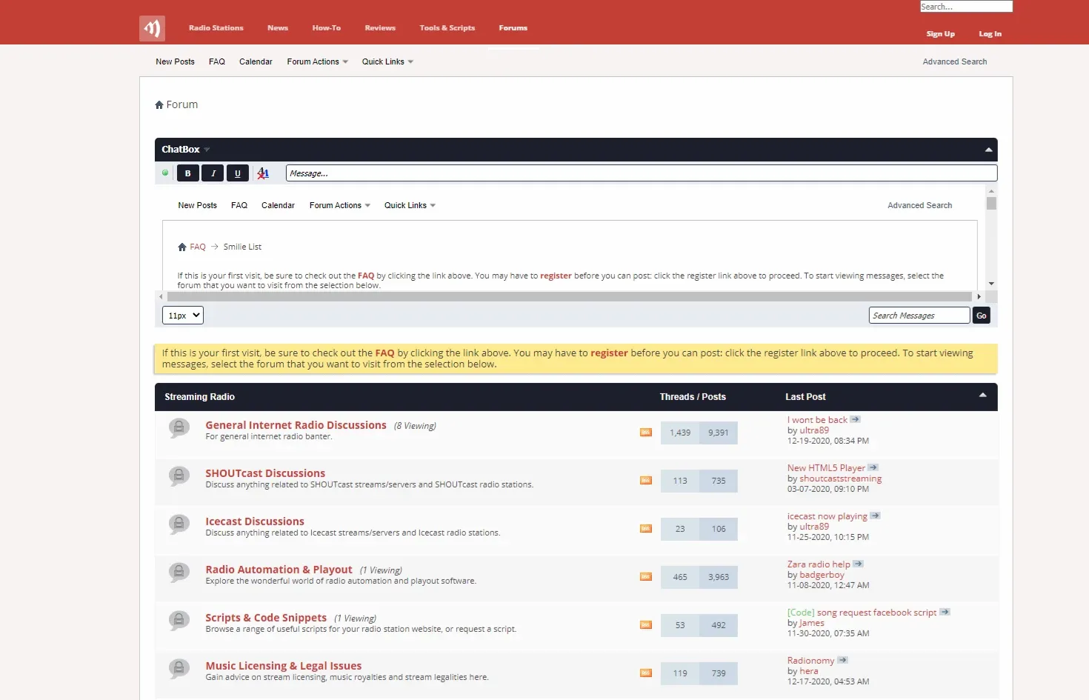The width and height of the screenshot is (1089, 700).
Task: Click the Bold icon in the ChatBox toolbar
Action: [187, 173]
